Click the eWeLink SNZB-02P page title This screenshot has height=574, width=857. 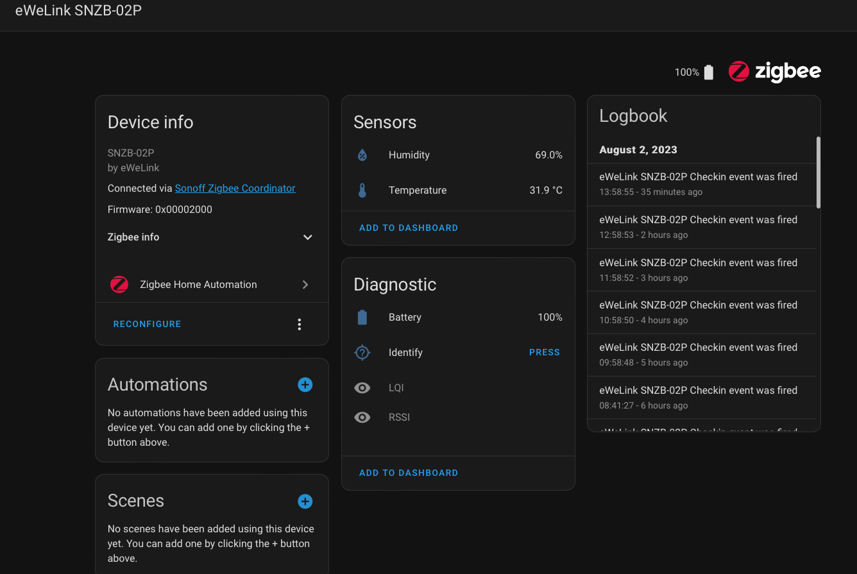click(x=78, y=11)
